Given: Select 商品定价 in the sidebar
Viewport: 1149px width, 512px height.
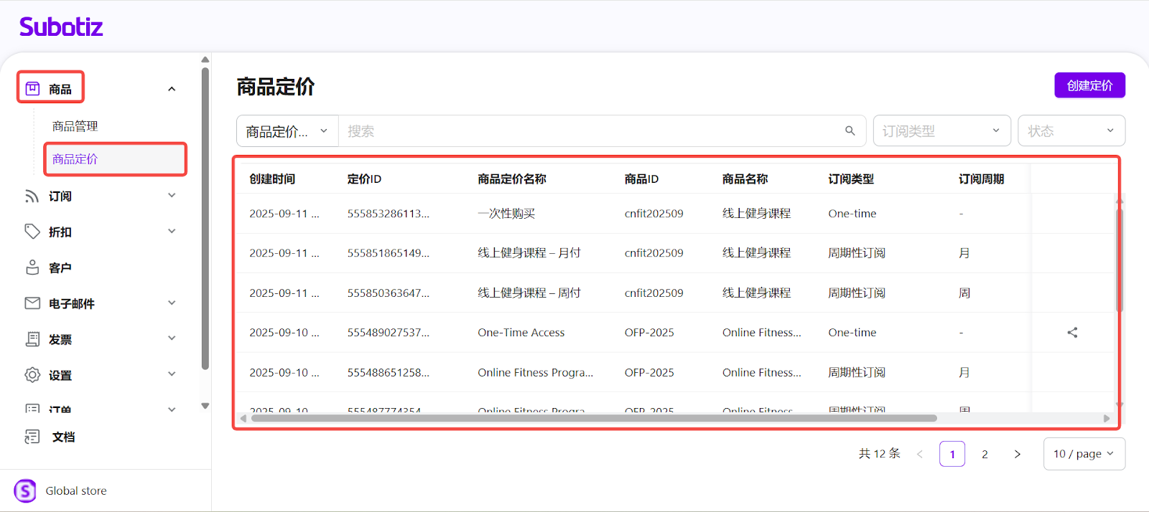Looking at the screenshot, I should pos(75,159).
